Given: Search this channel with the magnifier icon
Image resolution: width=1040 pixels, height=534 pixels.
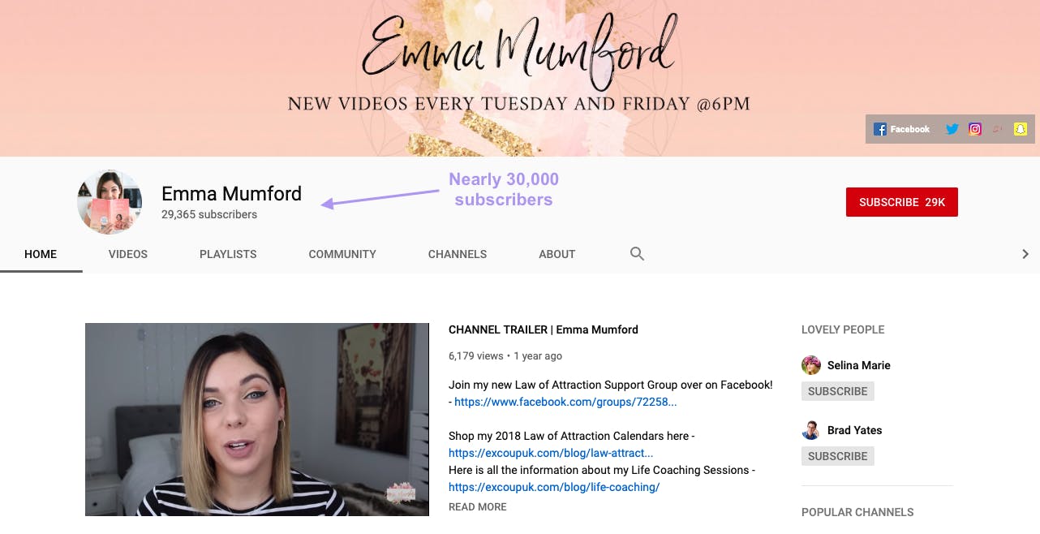Looking at the screenshot, I should tap(637, 254).
